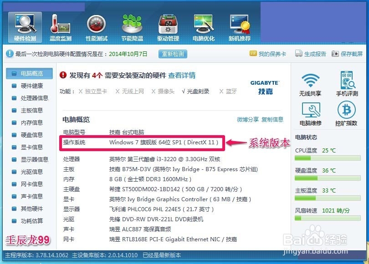The width and height of the screenshot is (369, 264).
Task: Open 我的保养卡 VIP maintenance card
Action: tap(267, 54)
